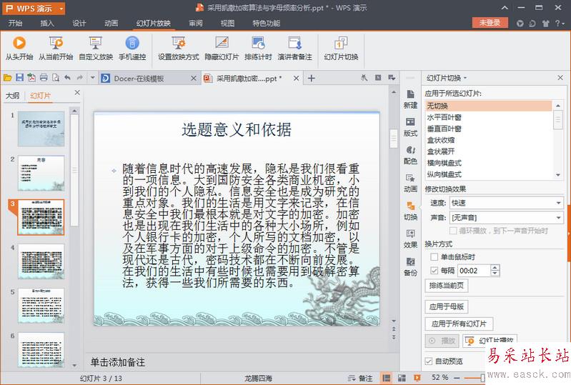
Task: Click print preview icon
Action: [x=56, y=78]
